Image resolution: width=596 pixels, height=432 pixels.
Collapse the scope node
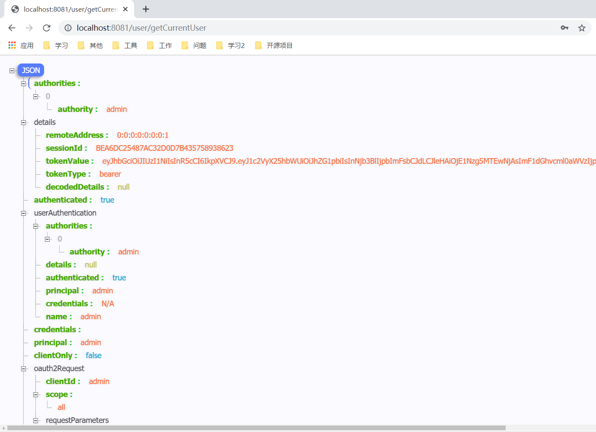click(x=36, y=395)
